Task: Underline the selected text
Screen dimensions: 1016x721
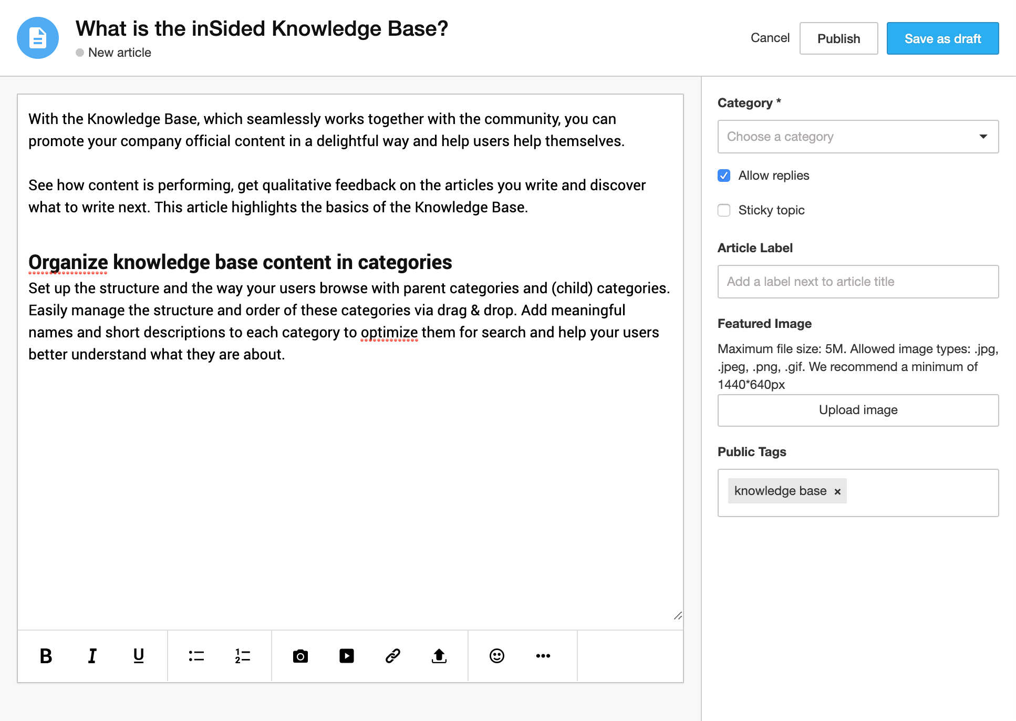Action: coord(138,656)
